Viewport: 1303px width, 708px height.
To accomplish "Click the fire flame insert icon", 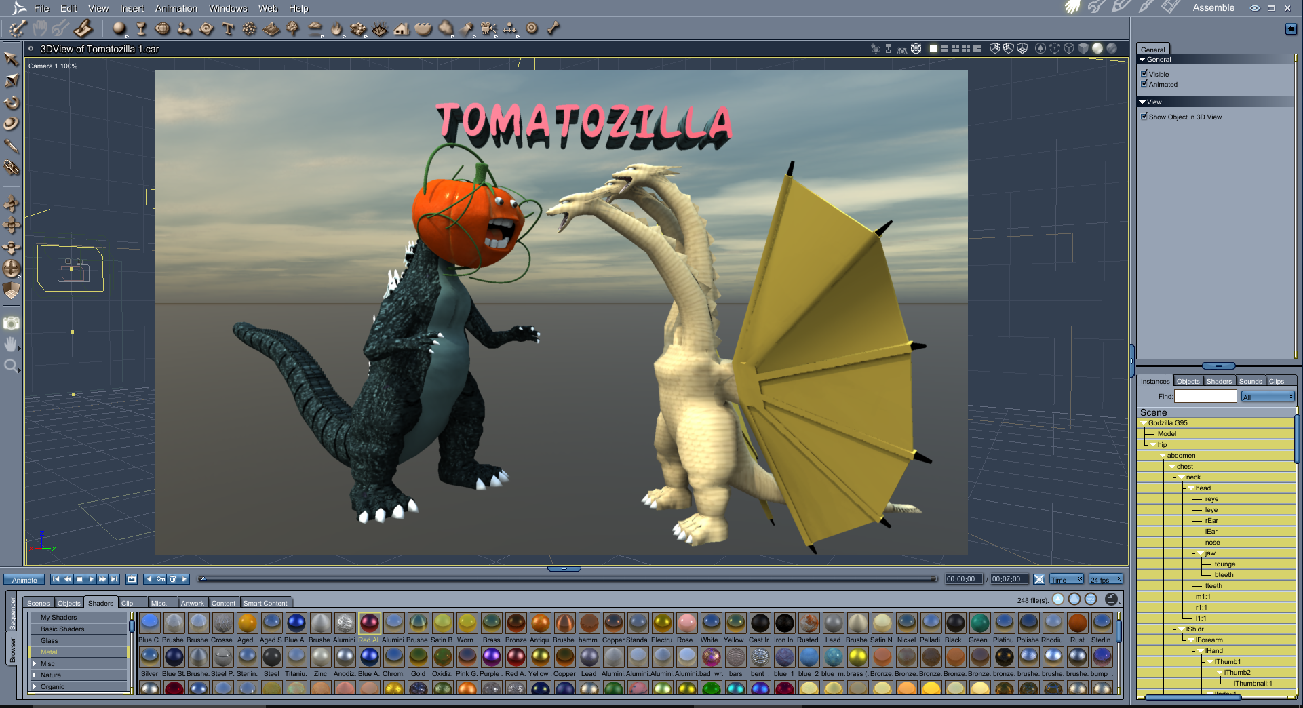I will pos(336,28).
